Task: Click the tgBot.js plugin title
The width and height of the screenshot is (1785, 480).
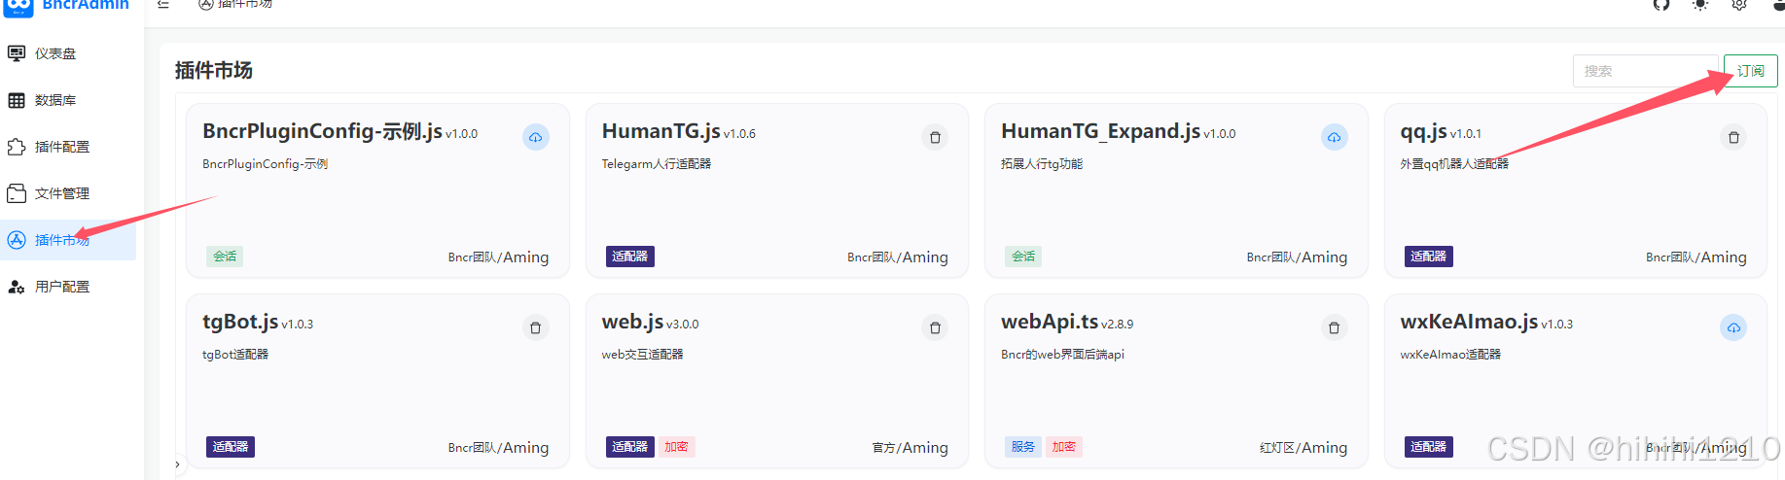Action: tap(240, 322)
